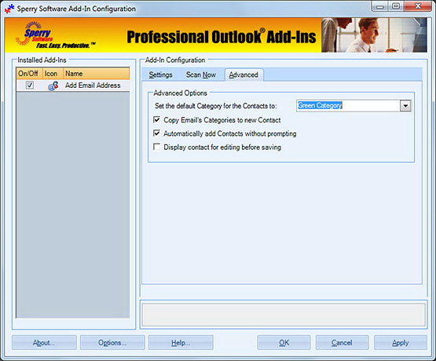Confirm with the OK button
The image size is (436, 361).
[x=284, y=343]
